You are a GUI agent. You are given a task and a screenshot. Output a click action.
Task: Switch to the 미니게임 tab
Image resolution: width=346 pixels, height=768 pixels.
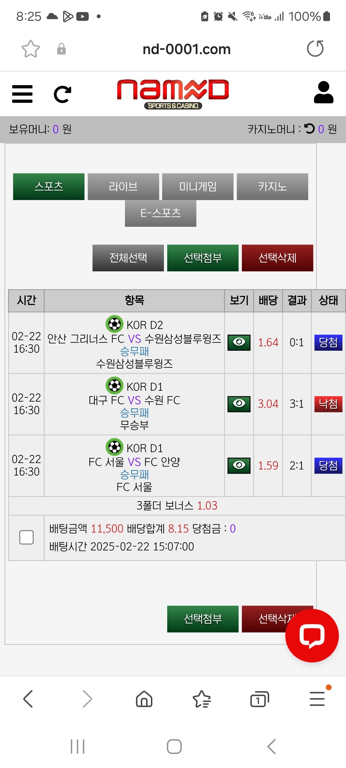click(x=198, y=187)
